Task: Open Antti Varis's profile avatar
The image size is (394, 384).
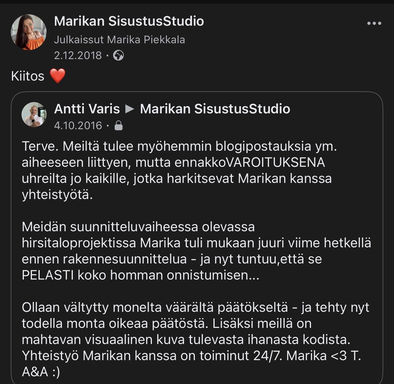Action: (34, 114)
